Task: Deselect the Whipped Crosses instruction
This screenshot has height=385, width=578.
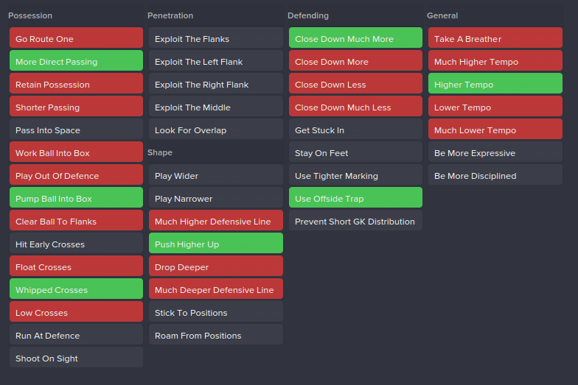Action: tap(76, 289)
